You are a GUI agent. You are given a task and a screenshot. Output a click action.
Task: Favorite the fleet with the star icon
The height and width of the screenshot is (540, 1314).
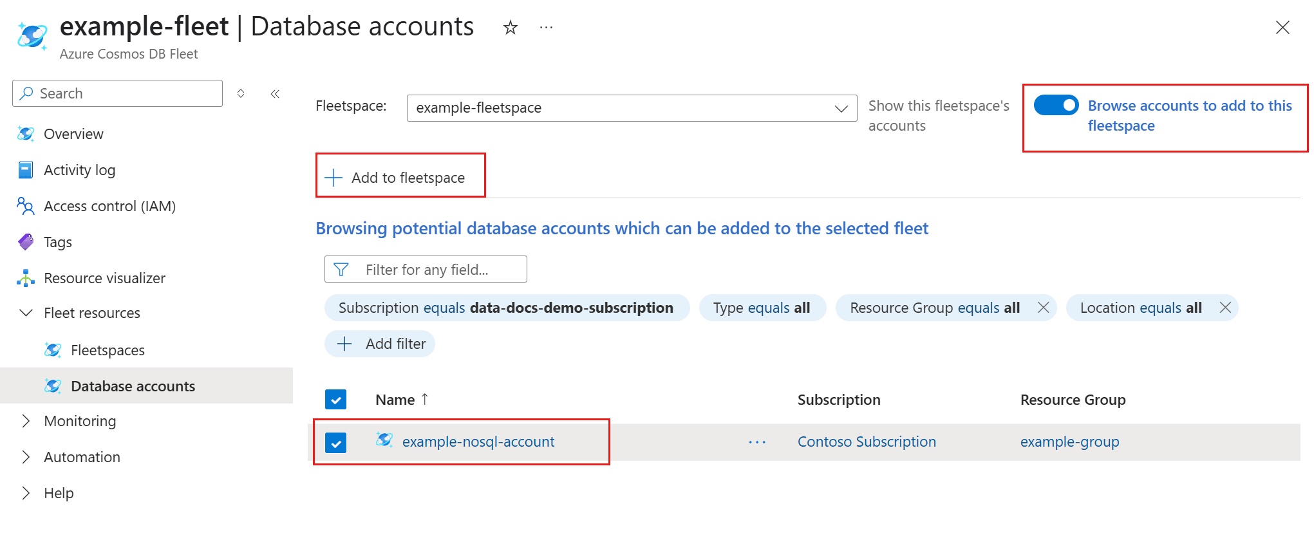tap(510, 28)
